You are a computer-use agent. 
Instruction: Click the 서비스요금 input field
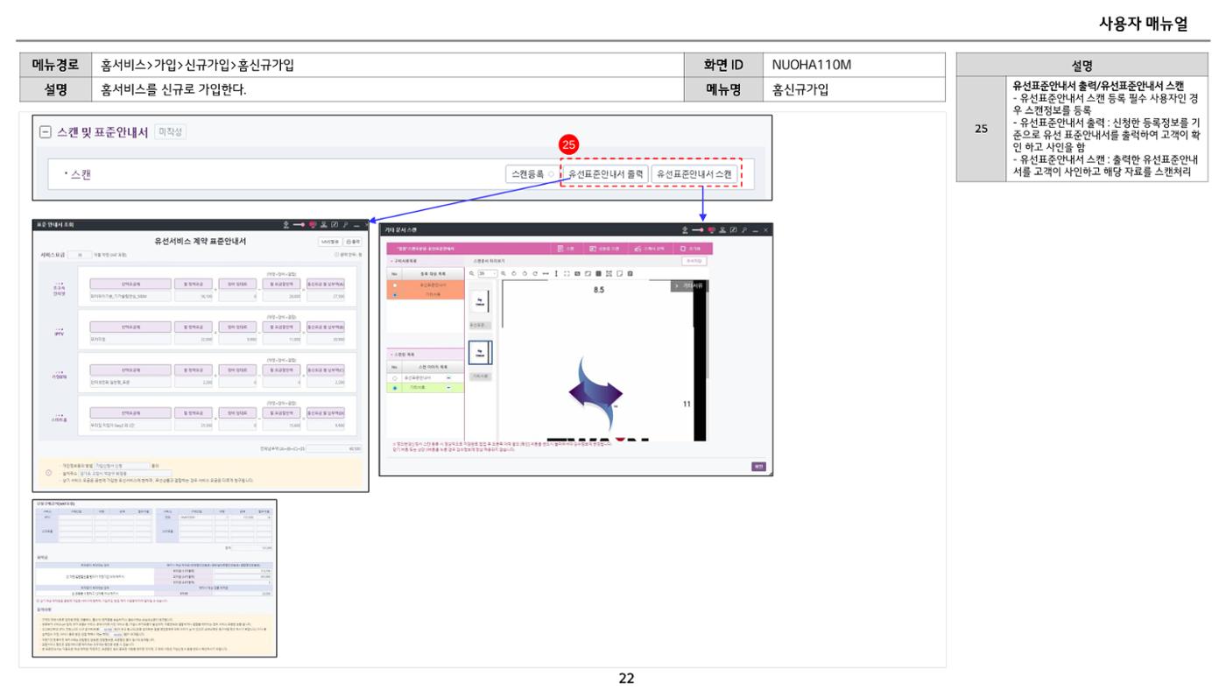[80, 255]
